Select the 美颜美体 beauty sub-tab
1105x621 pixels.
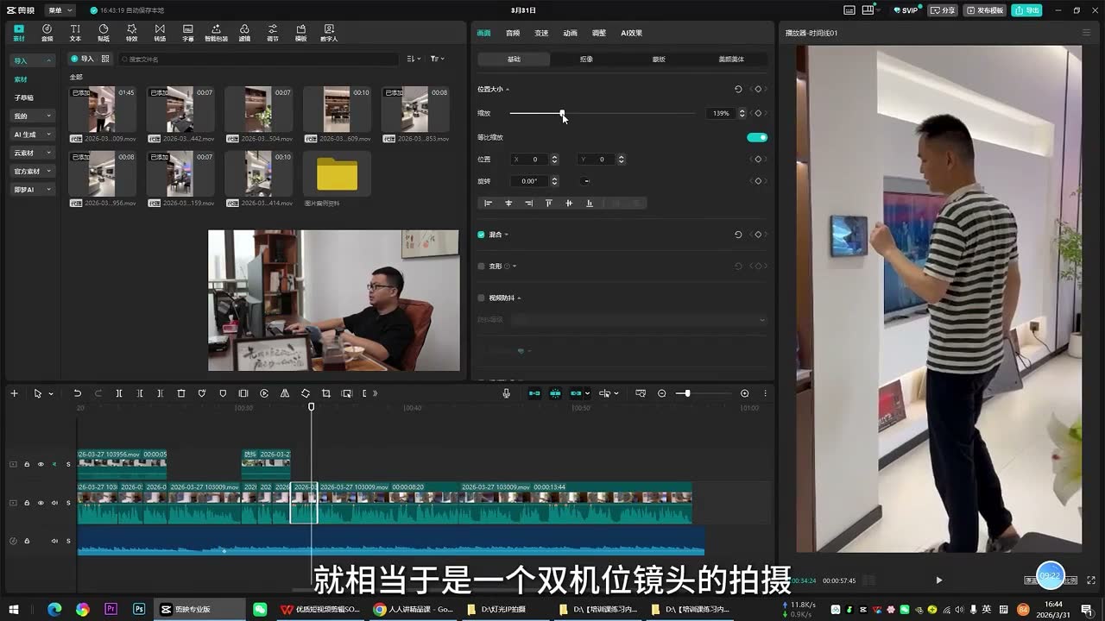[731, 60]
